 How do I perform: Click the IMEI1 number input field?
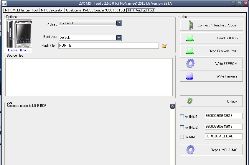[224, 116]
